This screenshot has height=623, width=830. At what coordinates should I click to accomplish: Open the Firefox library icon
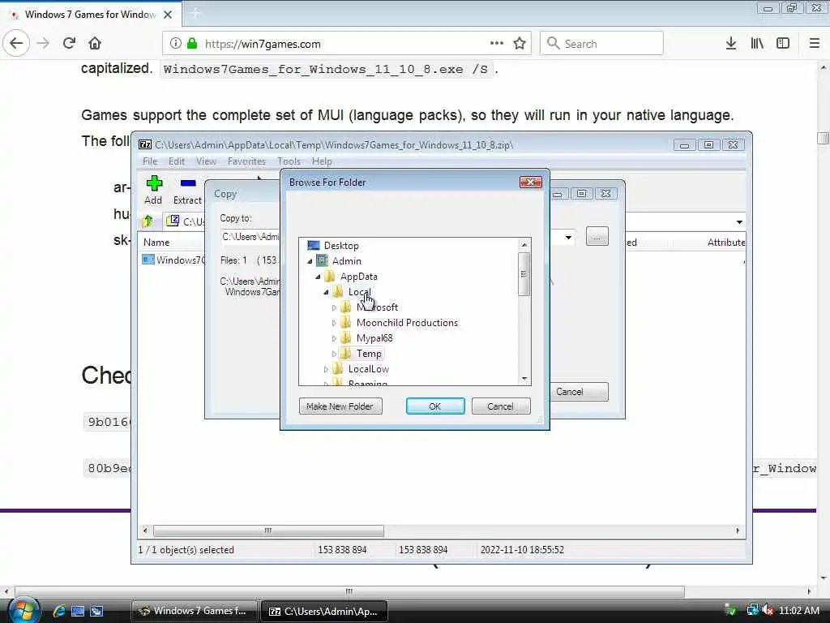(757, 44)
